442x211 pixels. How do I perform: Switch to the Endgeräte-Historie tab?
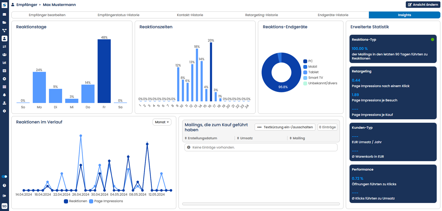(333, 15)
